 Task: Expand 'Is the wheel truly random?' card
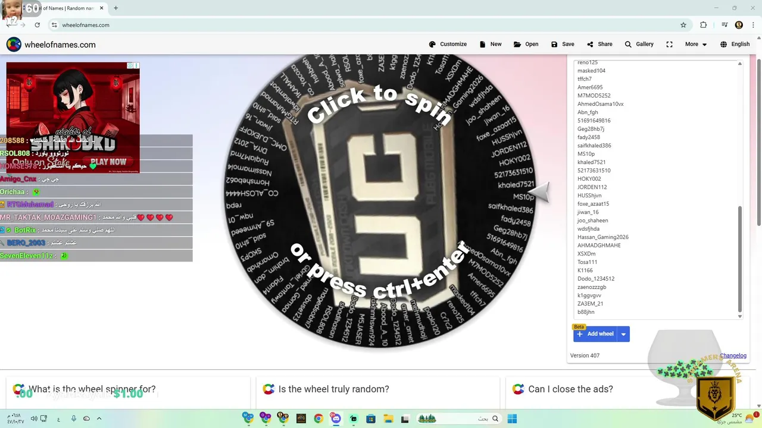(378, 389)
